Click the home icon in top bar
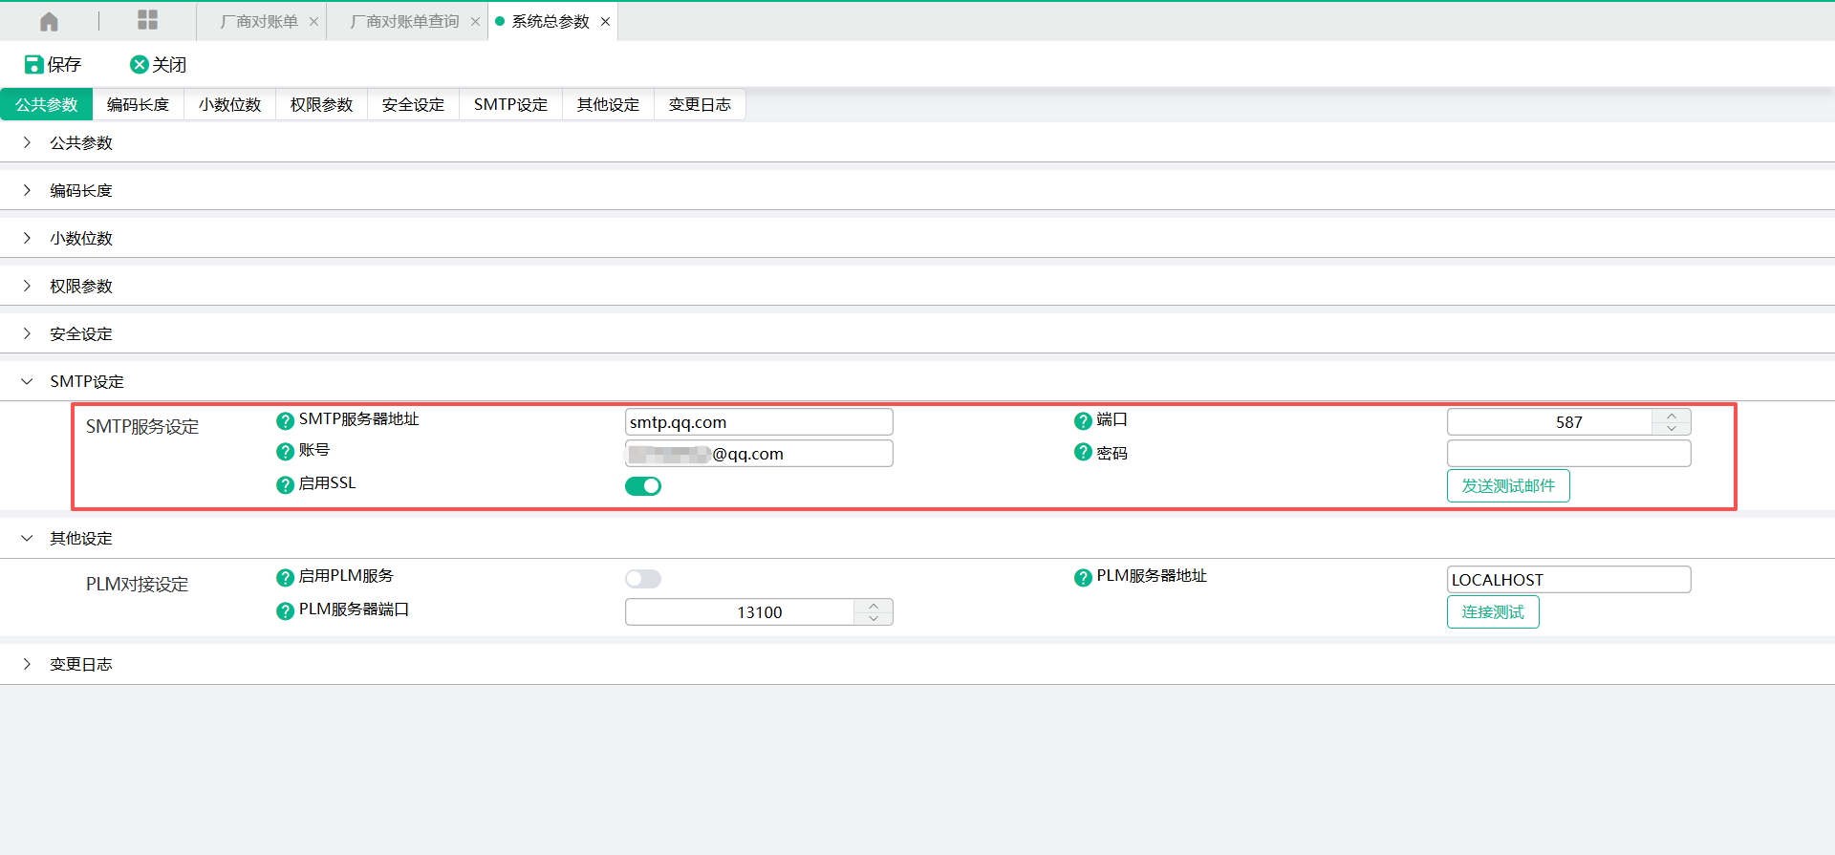 (x=50, y=21)
